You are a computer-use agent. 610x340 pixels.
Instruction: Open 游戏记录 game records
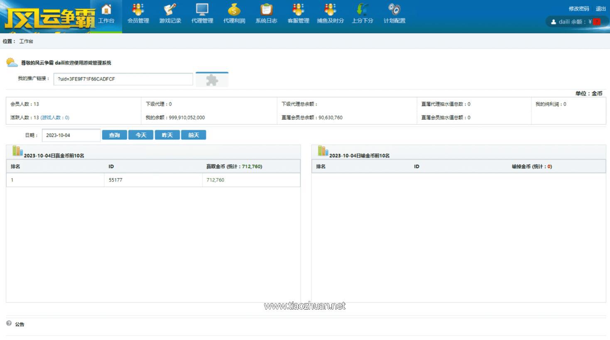170,13
